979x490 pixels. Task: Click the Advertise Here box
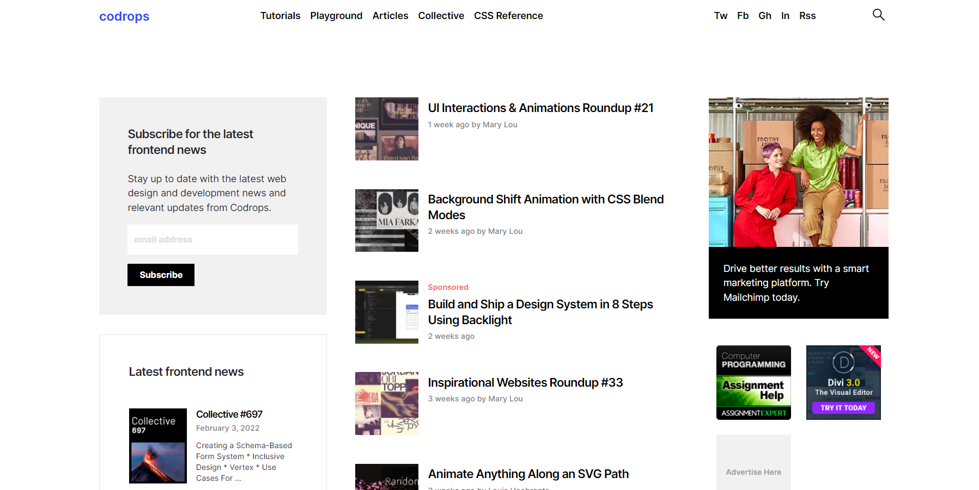753,462
